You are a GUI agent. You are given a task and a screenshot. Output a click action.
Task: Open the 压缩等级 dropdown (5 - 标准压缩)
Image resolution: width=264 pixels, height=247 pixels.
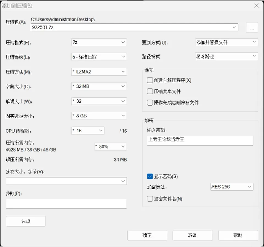point(99,57)
